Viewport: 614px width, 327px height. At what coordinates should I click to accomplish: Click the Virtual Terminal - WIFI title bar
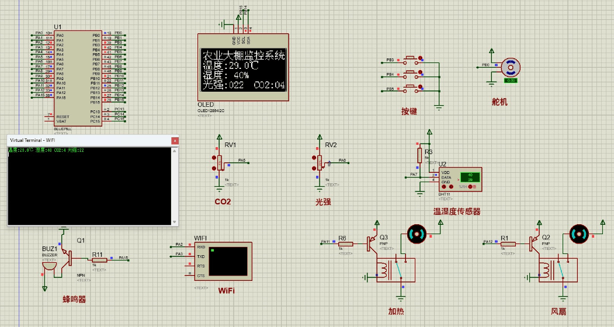coord(88,141)
